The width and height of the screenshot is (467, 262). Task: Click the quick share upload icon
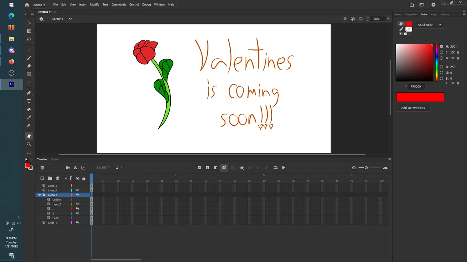(x=412, y=5)
